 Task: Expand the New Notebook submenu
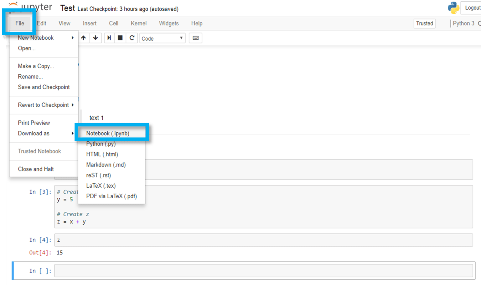pyautogui.click(x=36, y=38)
